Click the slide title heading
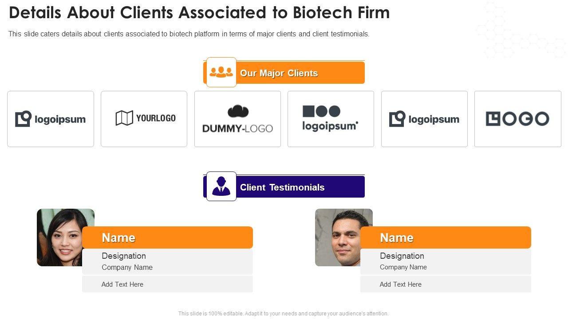568x319 pixels. coord(199,13)
